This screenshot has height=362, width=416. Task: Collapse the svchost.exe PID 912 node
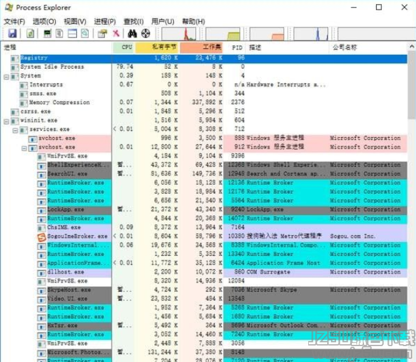tap(24, 149)
